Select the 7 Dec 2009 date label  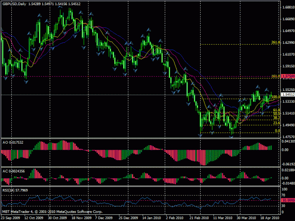coord(104,218)
